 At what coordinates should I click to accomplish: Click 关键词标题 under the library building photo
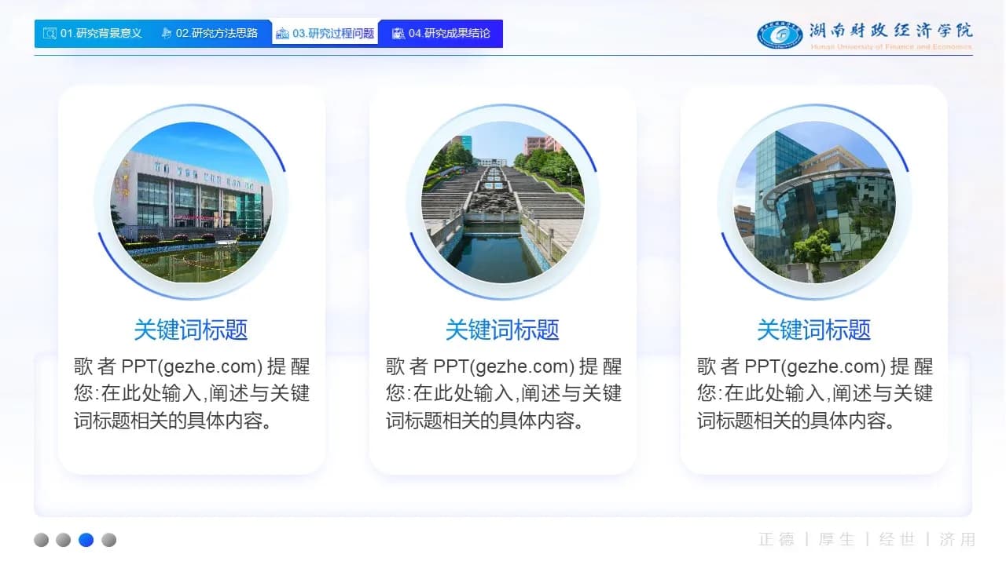point(191,330)
